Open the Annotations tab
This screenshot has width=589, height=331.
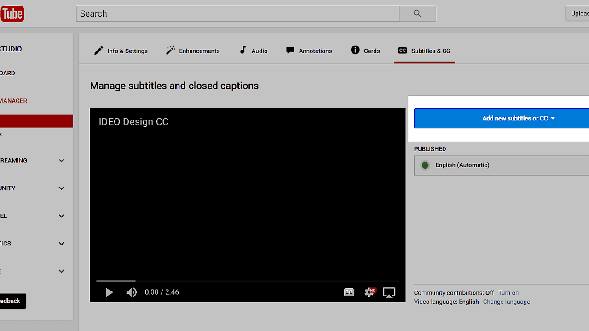[x=309, y=51]
